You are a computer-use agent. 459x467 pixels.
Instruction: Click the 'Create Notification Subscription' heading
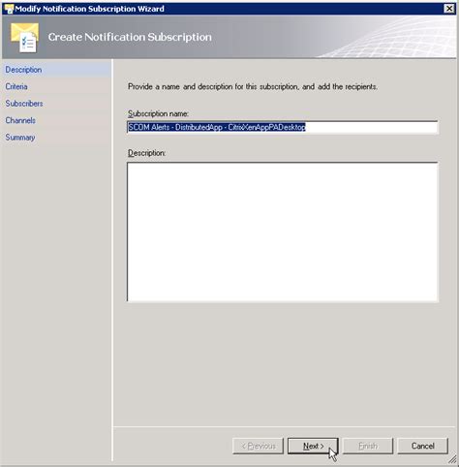[130, 37]
